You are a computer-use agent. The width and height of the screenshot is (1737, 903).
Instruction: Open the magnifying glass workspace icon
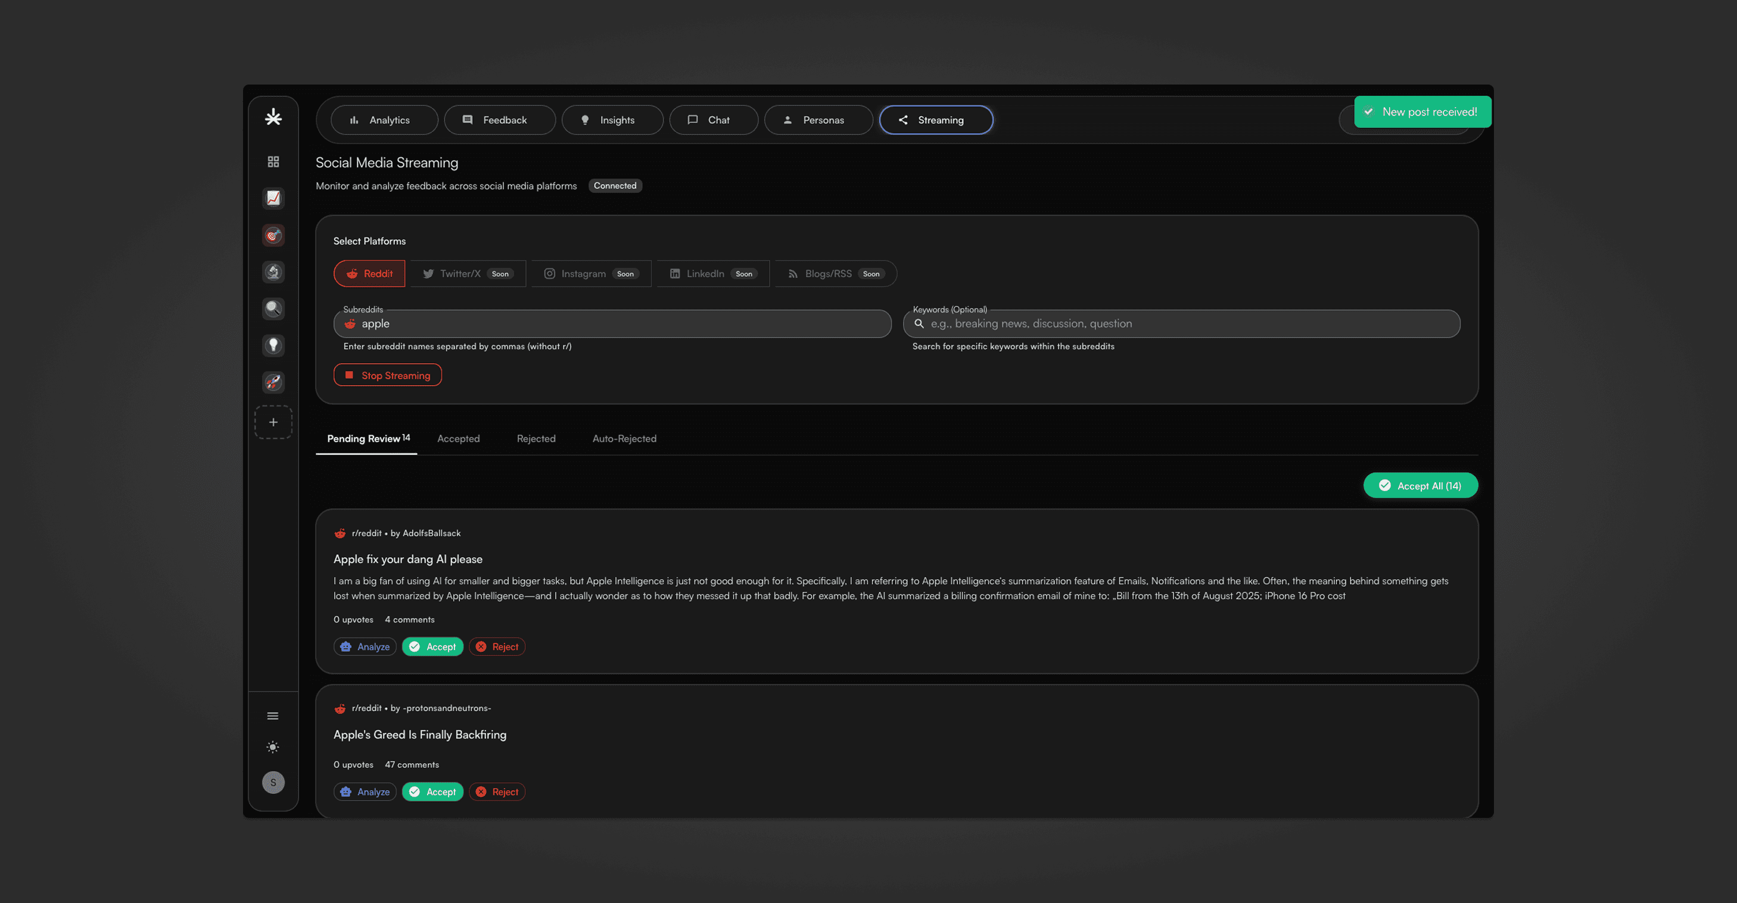coord(273,308)
